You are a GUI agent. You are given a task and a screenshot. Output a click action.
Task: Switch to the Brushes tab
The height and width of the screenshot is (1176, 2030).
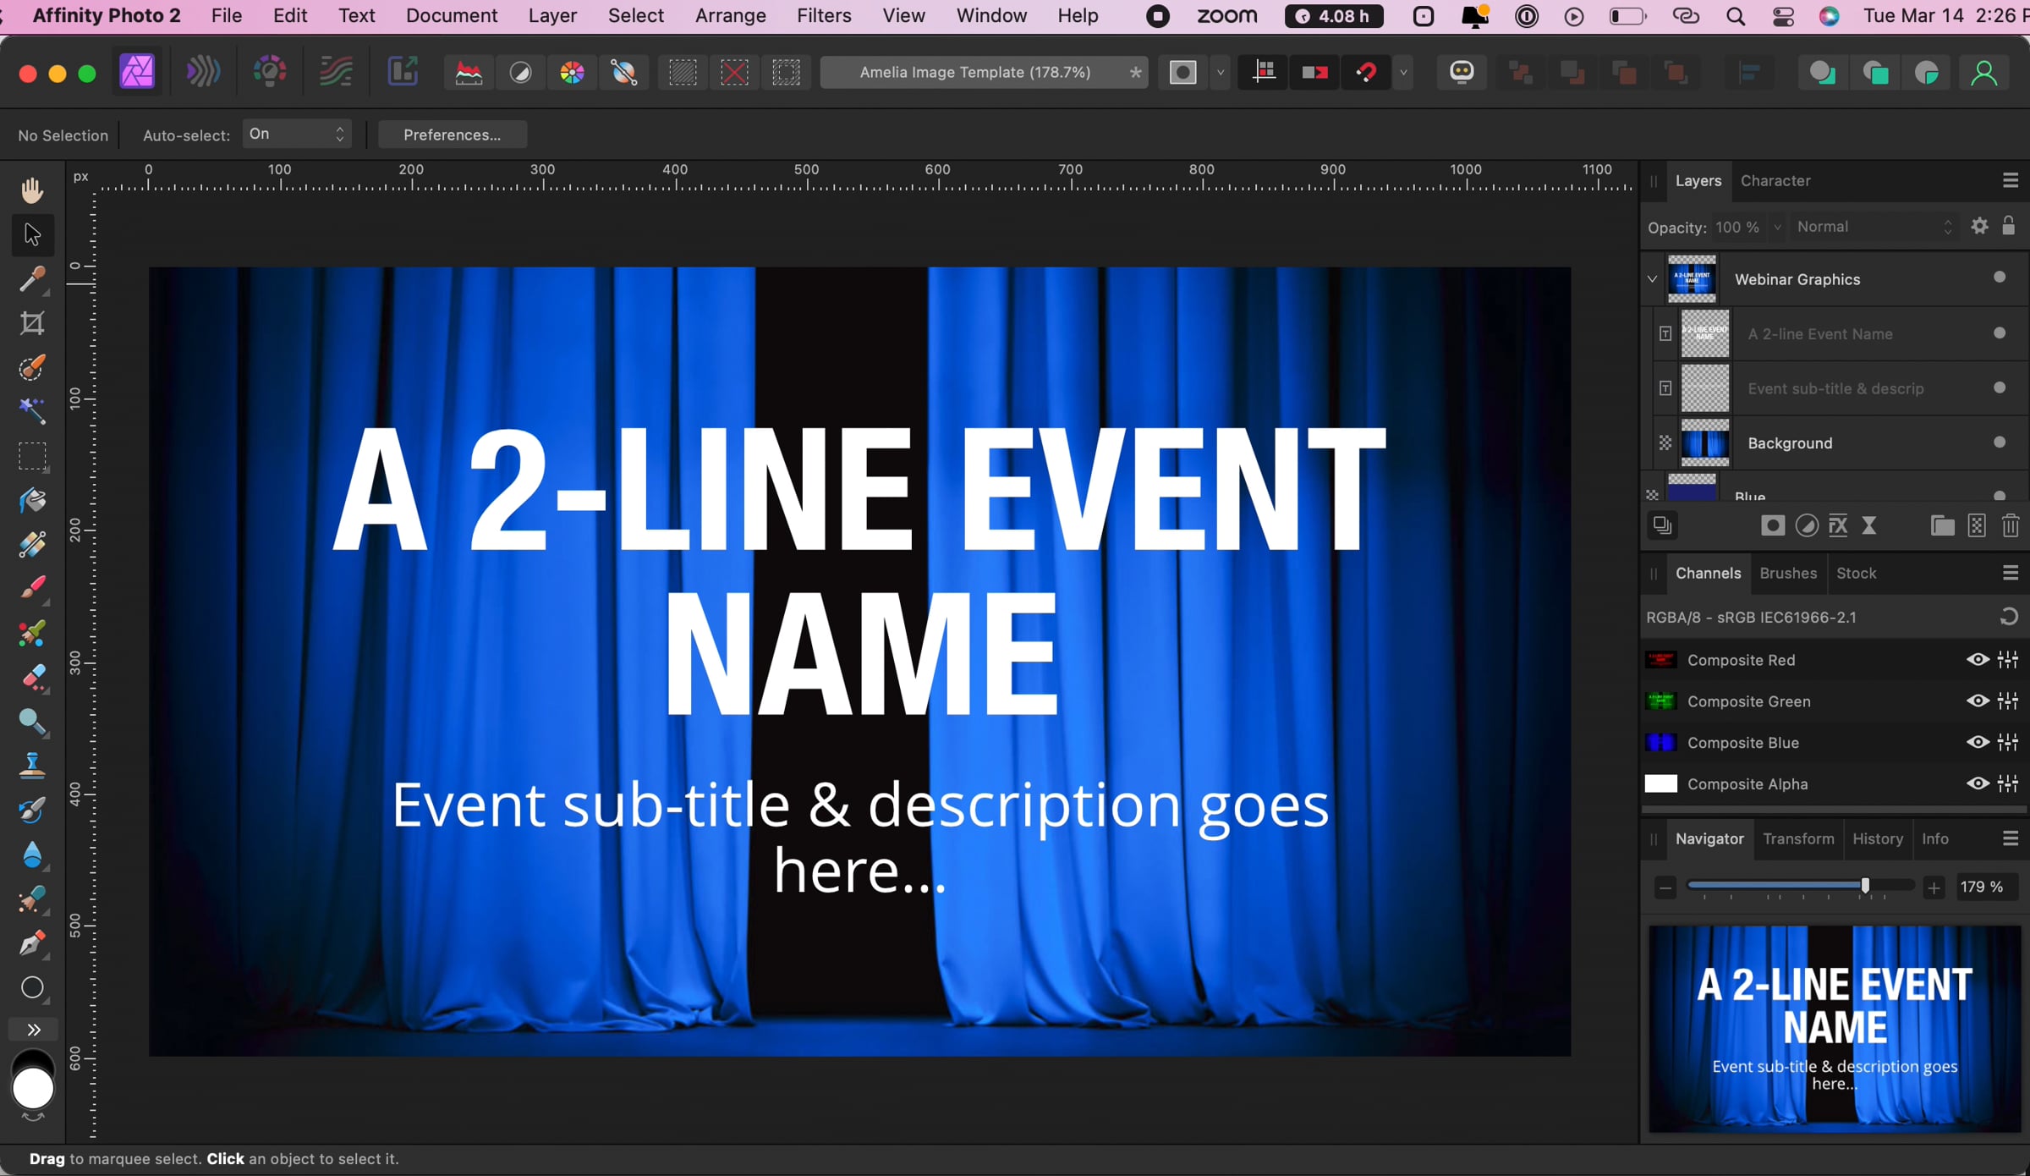1787,573
